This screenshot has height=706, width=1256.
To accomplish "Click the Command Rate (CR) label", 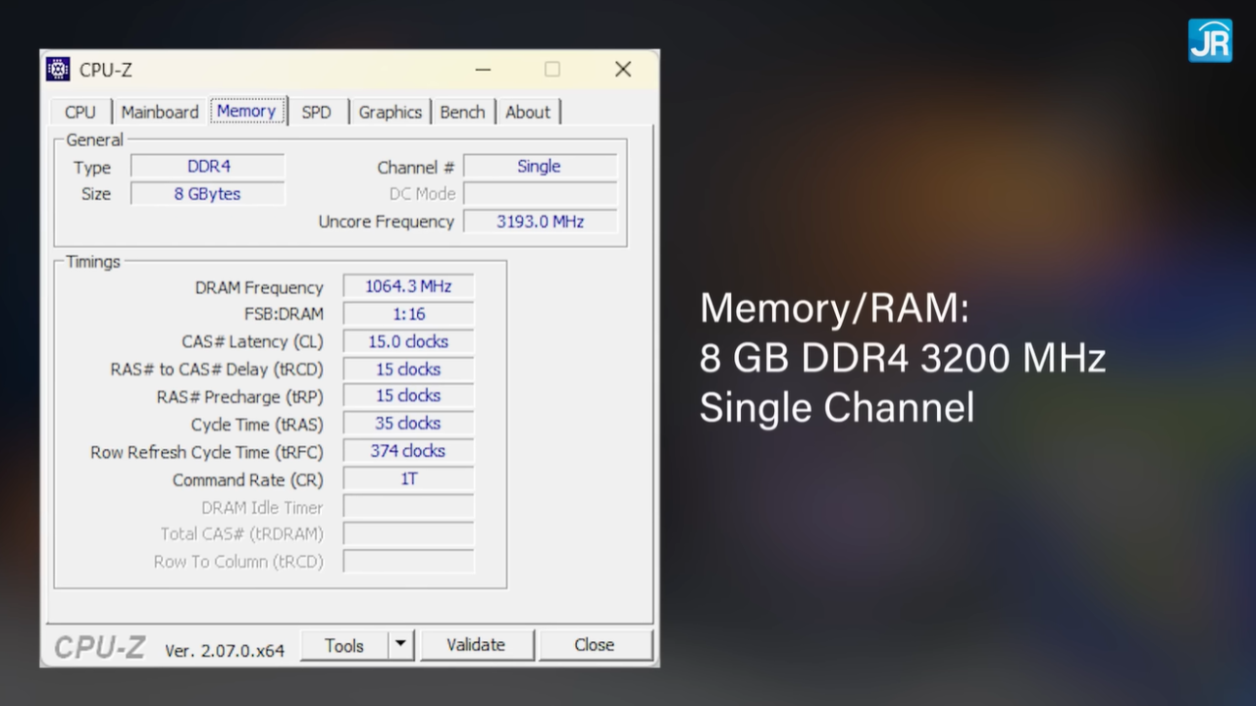I will tap(247, 479).
